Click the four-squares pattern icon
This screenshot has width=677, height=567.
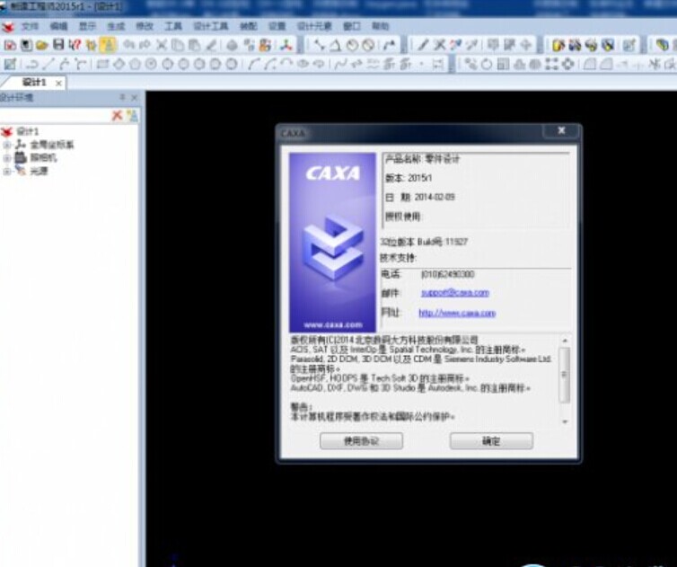[551, 65]
